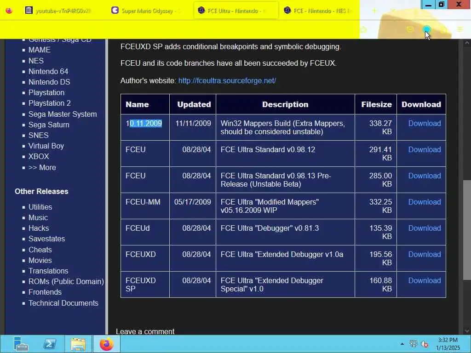Open the Playstation 2 sidebar link
This screenshot has width=471, height=353.
(x=50, y=103)
